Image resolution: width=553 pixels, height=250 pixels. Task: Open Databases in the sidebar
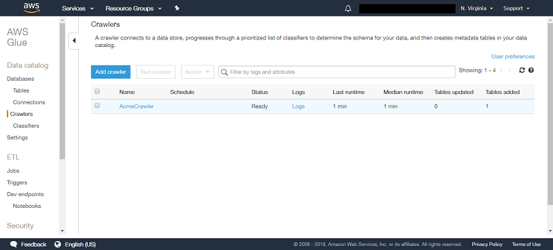(21, 79)
